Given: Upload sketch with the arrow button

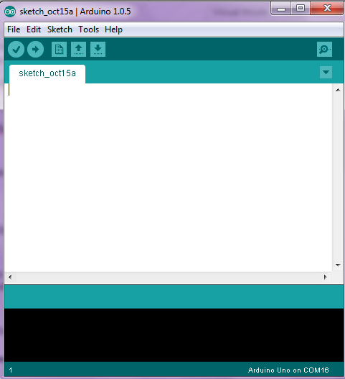Looking at the screenshot, I should point(35,50).
